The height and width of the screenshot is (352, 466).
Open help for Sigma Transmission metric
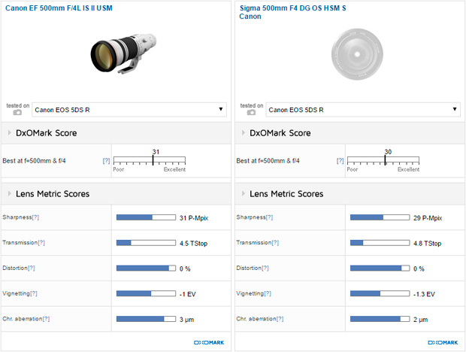(276, 243)
